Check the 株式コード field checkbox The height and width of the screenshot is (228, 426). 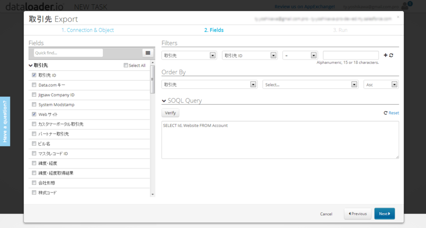[x=34, y=192]
